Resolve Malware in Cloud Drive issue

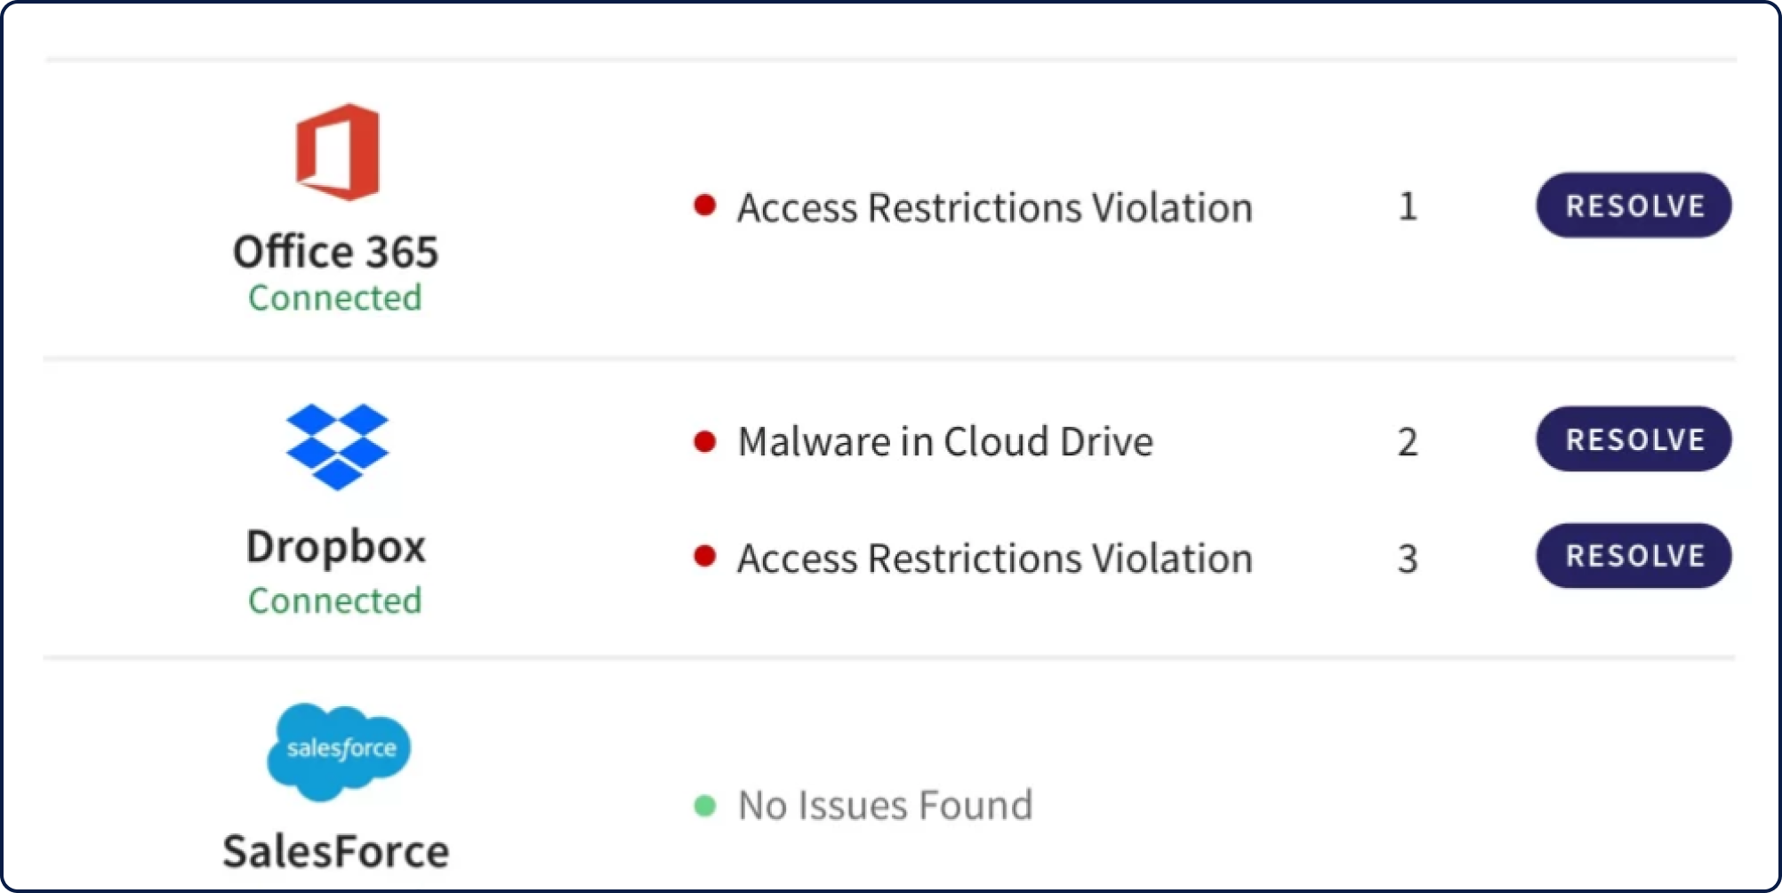pyautogui.click(x=1633, y=439)
